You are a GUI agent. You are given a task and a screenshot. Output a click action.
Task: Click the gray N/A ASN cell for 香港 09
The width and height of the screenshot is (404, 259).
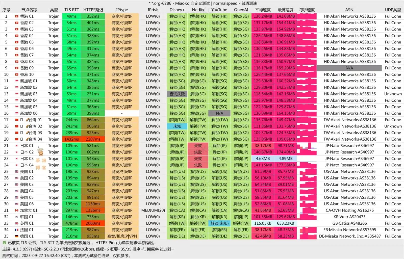click(x=349, y=68)
